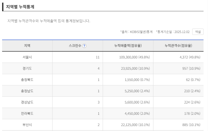Select the 지역 column header
Image resolution: width=208 pixels, height=131 pixels.
click(27, 46)
